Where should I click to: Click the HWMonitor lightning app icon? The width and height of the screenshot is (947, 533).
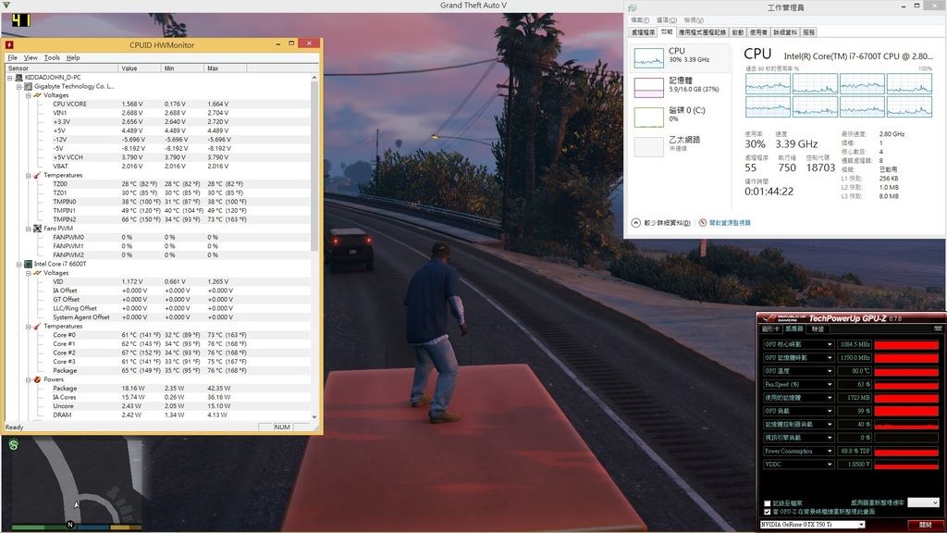[x=9, y=44]
